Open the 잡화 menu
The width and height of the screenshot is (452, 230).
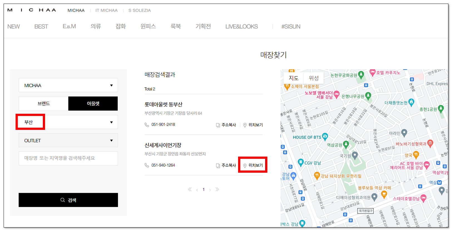(x=121, y=26)
